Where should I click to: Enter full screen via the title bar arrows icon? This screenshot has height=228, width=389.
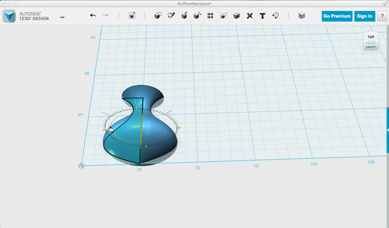coord(385,4)
